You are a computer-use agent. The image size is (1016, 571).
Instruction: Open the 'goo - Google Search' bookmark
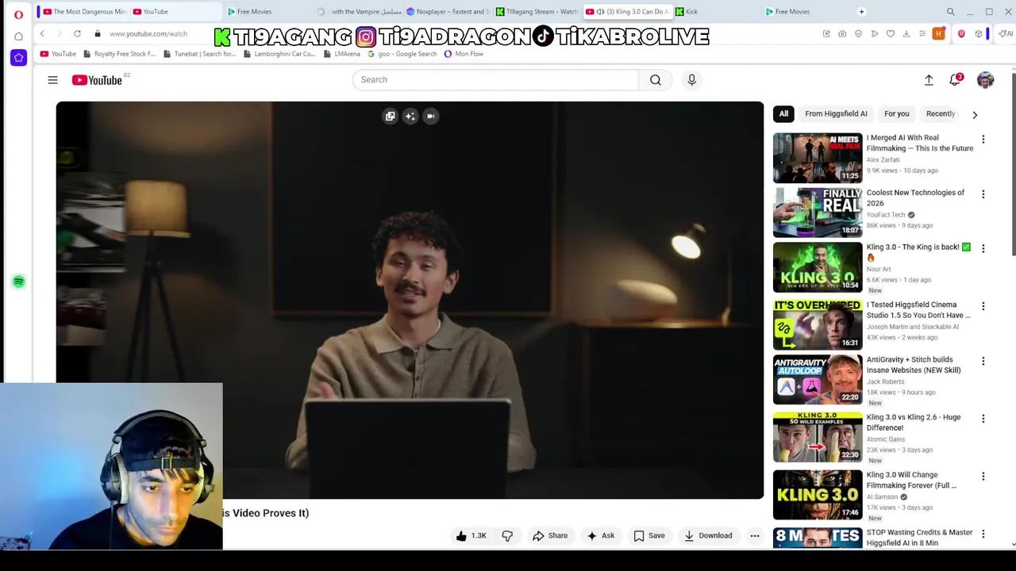click(402, 54)
